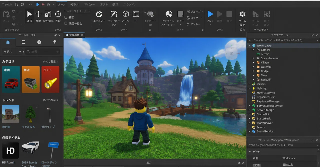Screen dimensions: 320x167
Task: Expand the Waterfall node in Explorer
Action: 253,67
